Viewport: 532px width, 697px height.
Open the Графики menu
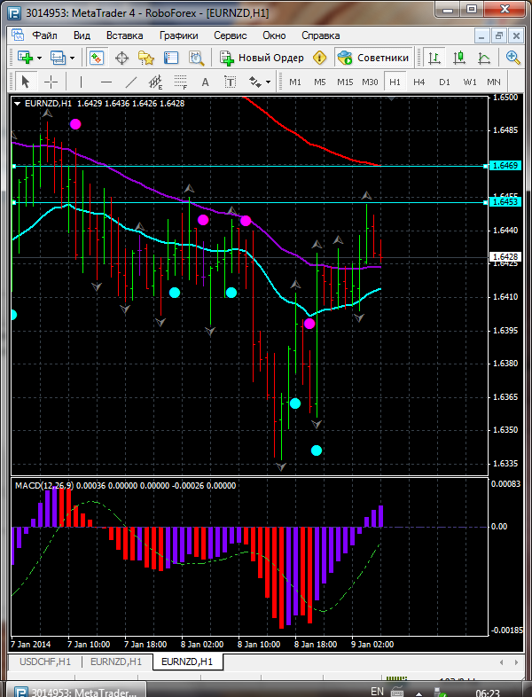click(x=179, y=35)
